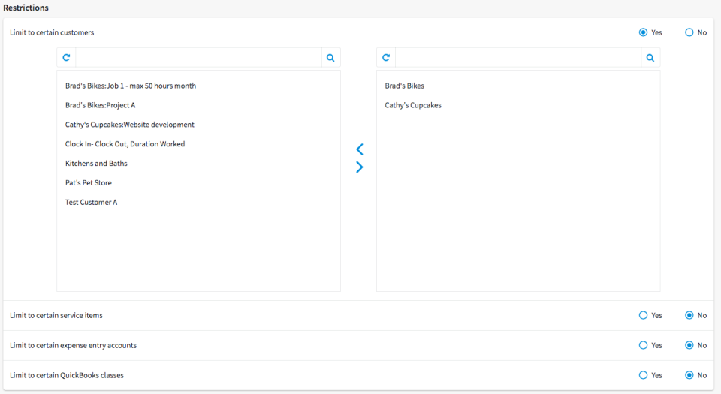Select Test Customer A in list
This screenshot has width=721, height=394.
pos(91,202)
